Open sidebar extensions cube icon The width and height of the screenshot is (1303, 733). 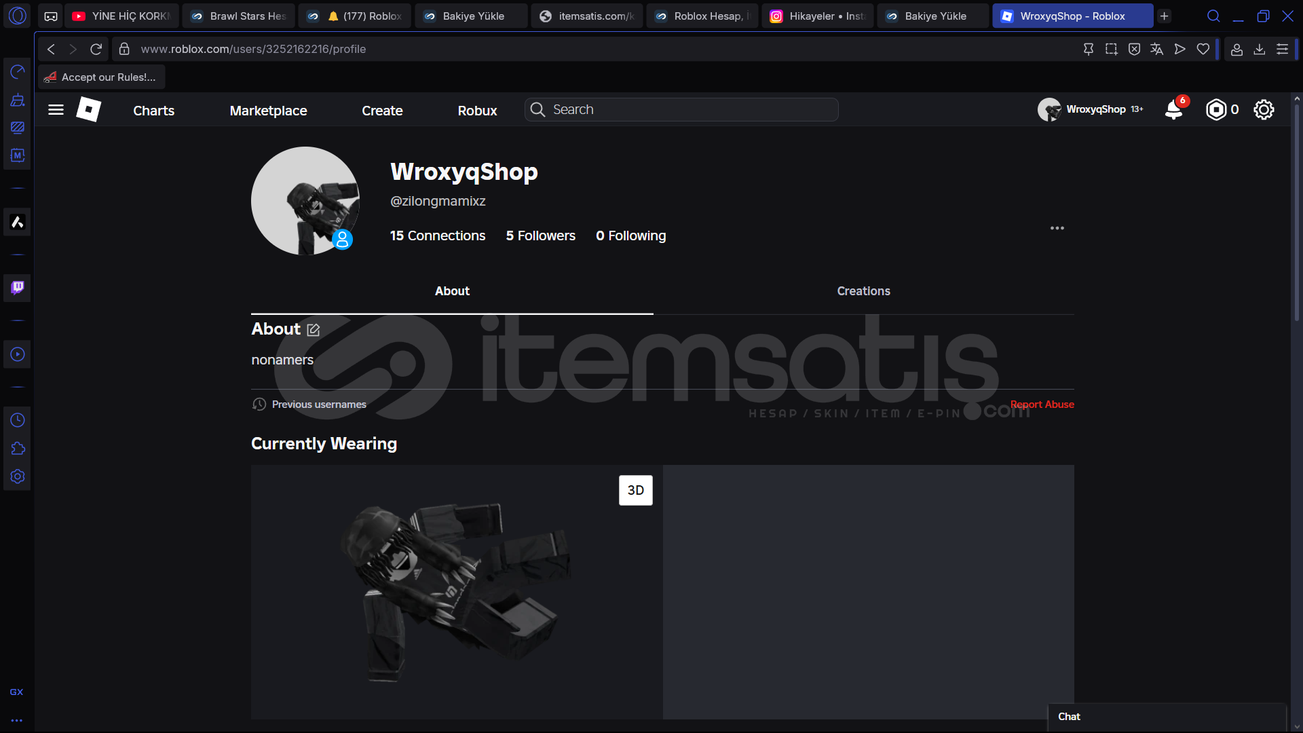point(18,449)
